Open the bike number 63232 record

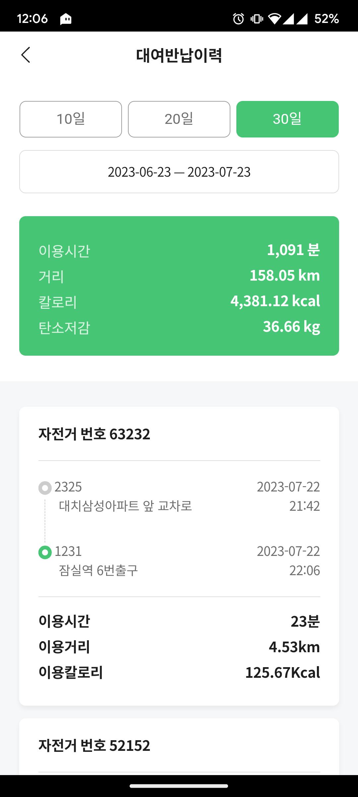click(94, 434)
